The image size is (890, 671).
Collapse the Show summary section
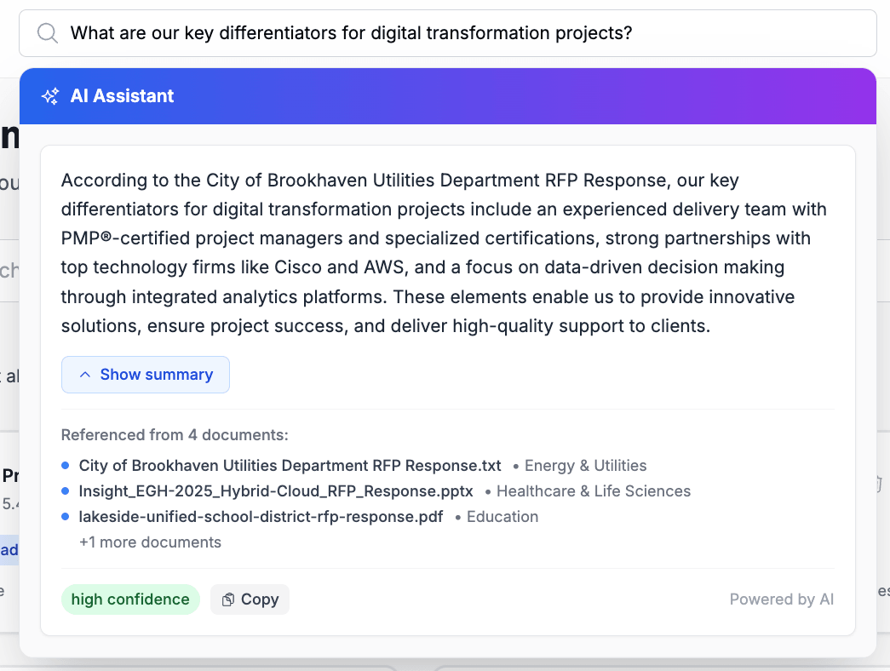(145, 374)
